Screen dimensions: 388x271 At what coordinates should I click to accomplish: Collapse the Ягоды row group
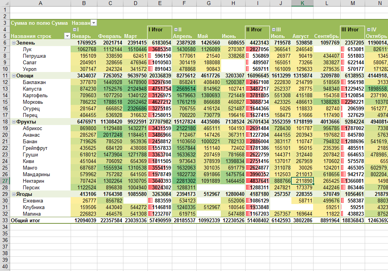point(14,194)
